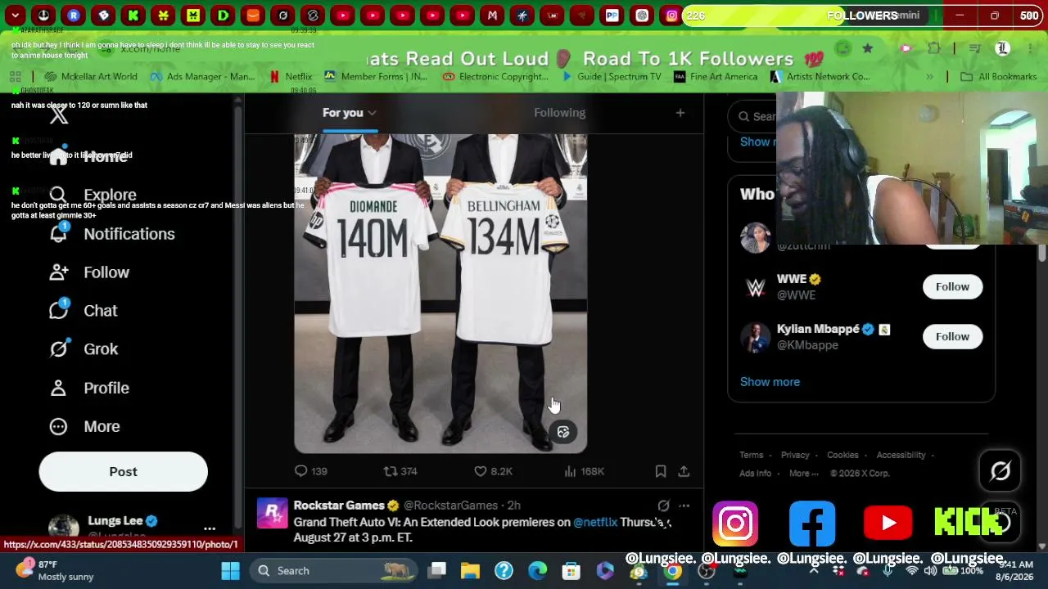Open the Instagram tab in Chrome
This screenshot has height=589, width=1048.
point(671,15)
